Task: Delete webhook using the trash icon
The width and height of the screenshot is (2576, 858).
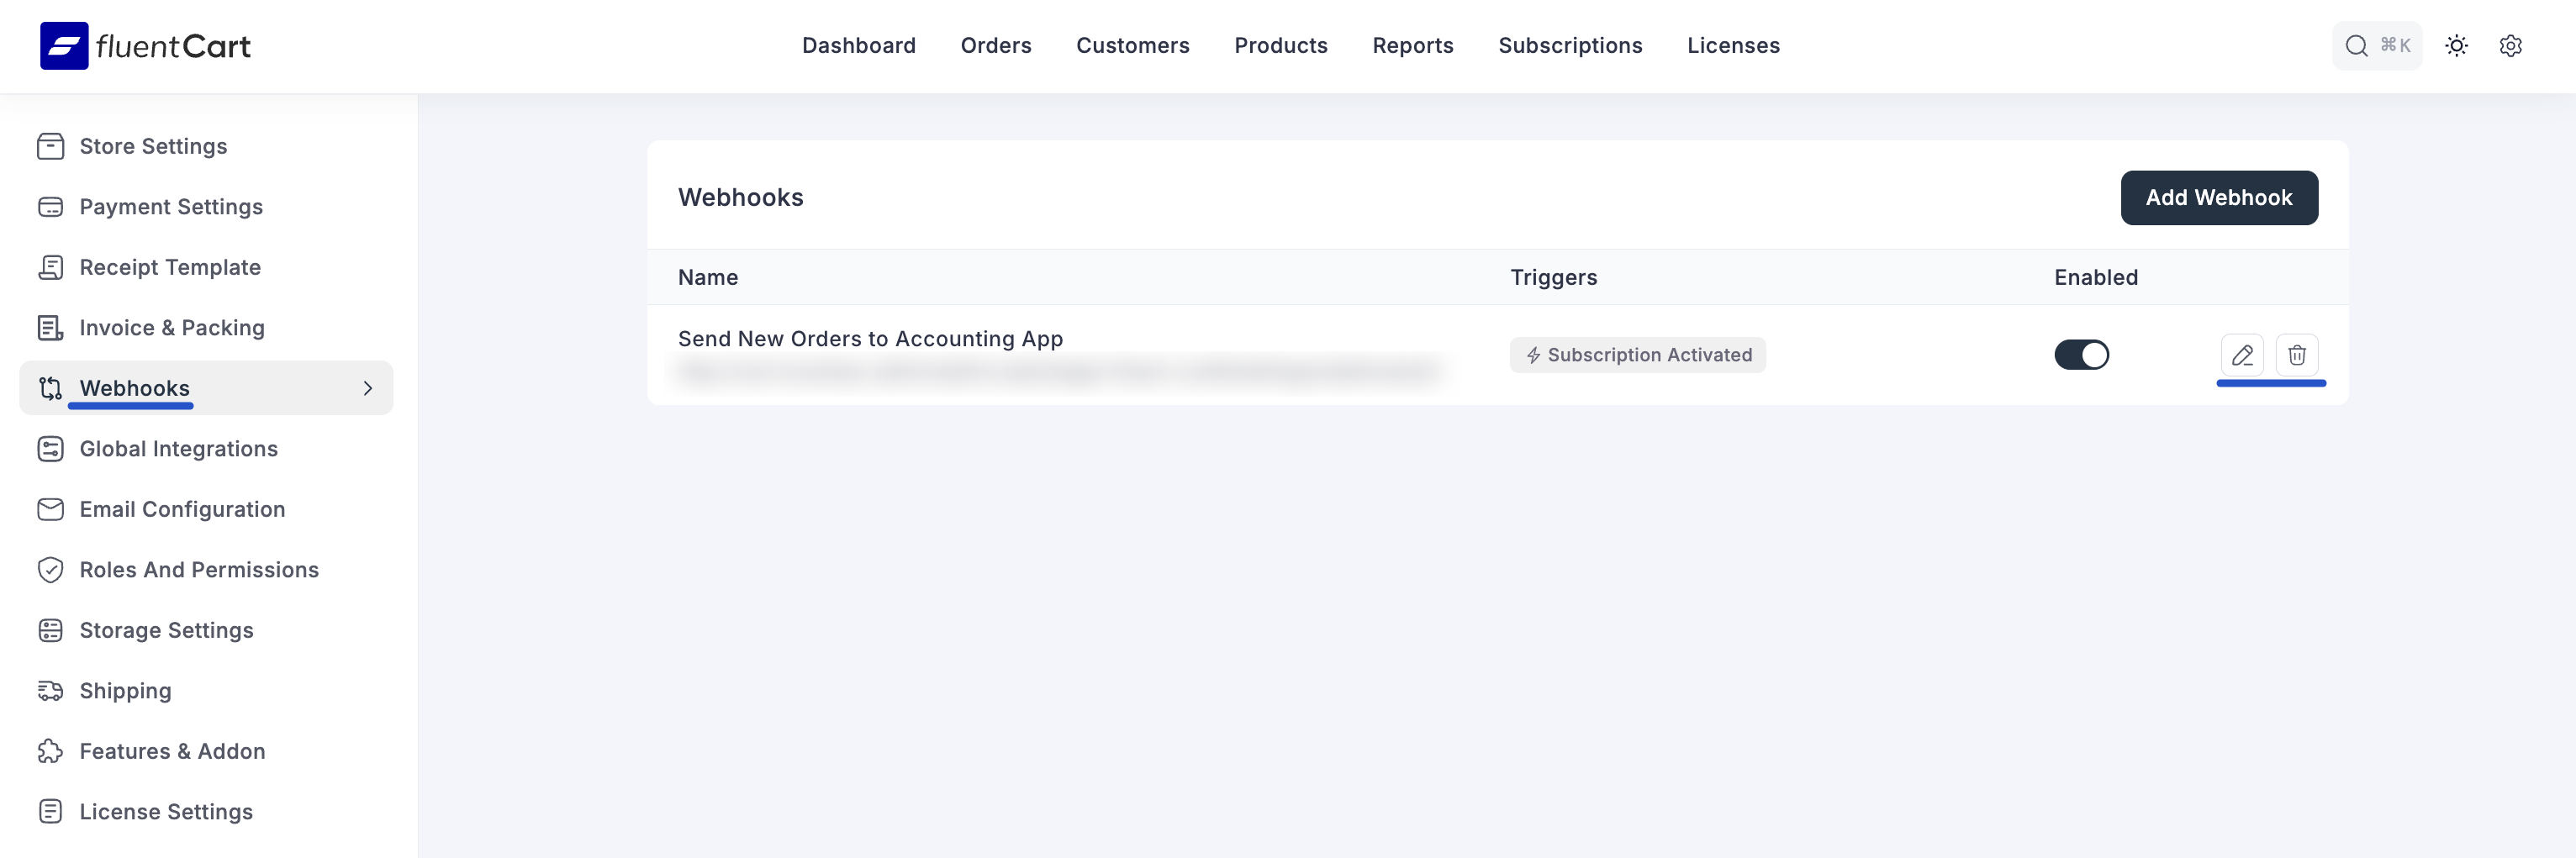Action: (x=2296, y=355)
